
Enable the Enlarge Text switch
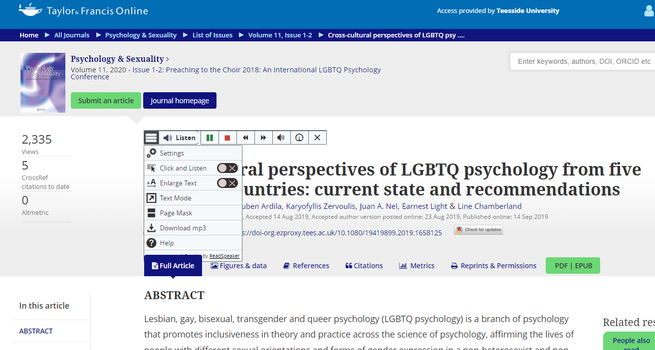[227, 183]
